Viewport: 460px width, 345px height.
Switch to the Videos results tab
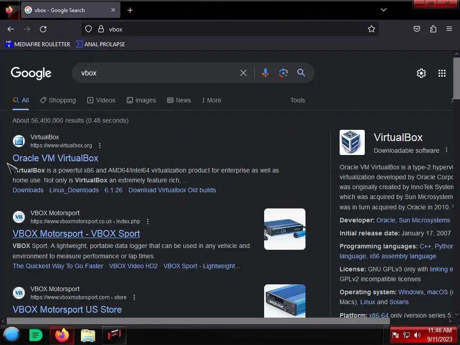101,100
